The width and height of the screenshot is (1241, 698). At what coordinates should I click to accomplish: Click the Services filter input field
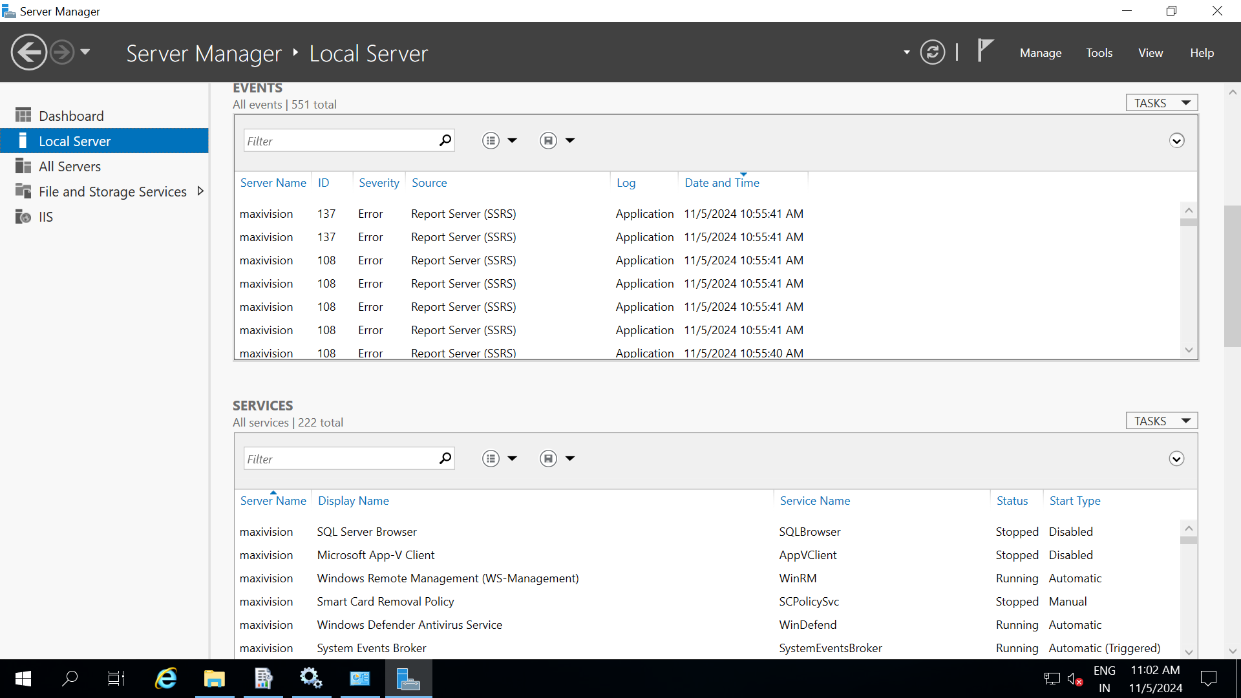coord(339,459)
